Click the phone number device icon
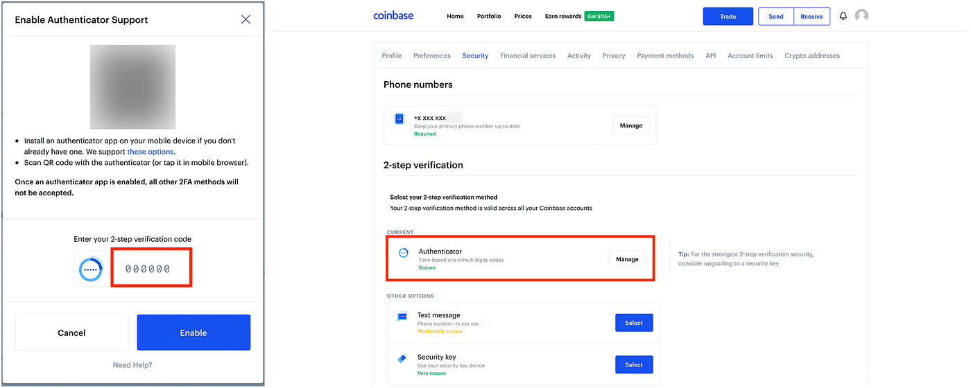 (x=399, y=119)
